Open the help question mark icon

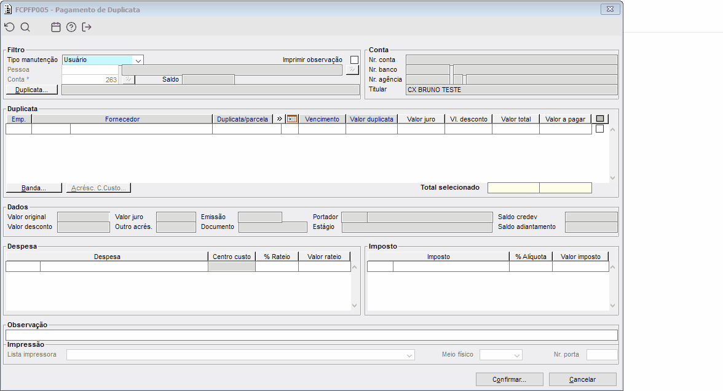71,27
